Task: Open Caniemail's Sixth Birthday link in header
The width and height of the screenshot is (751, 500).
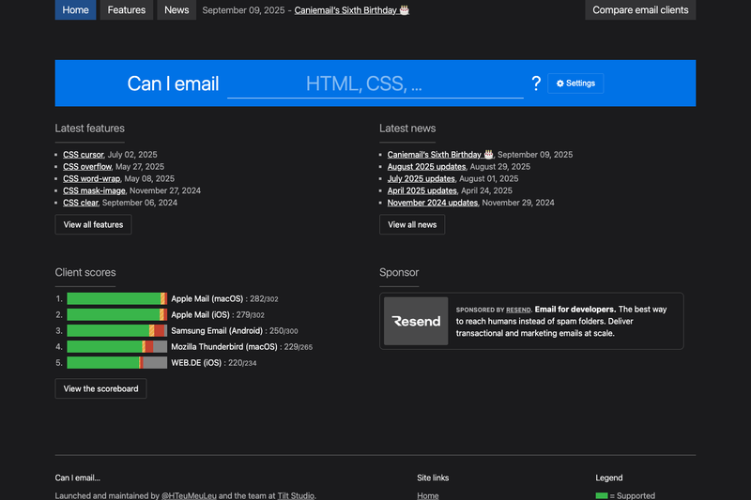Action: tap(351, 10)
